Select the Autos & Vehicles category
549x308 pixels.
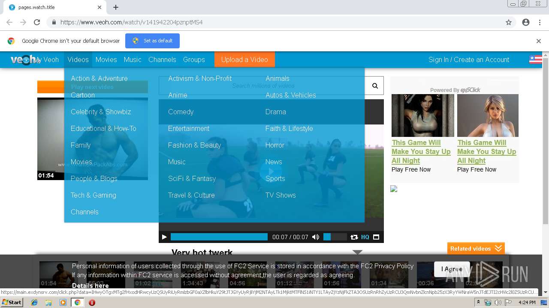pos(290,95)
